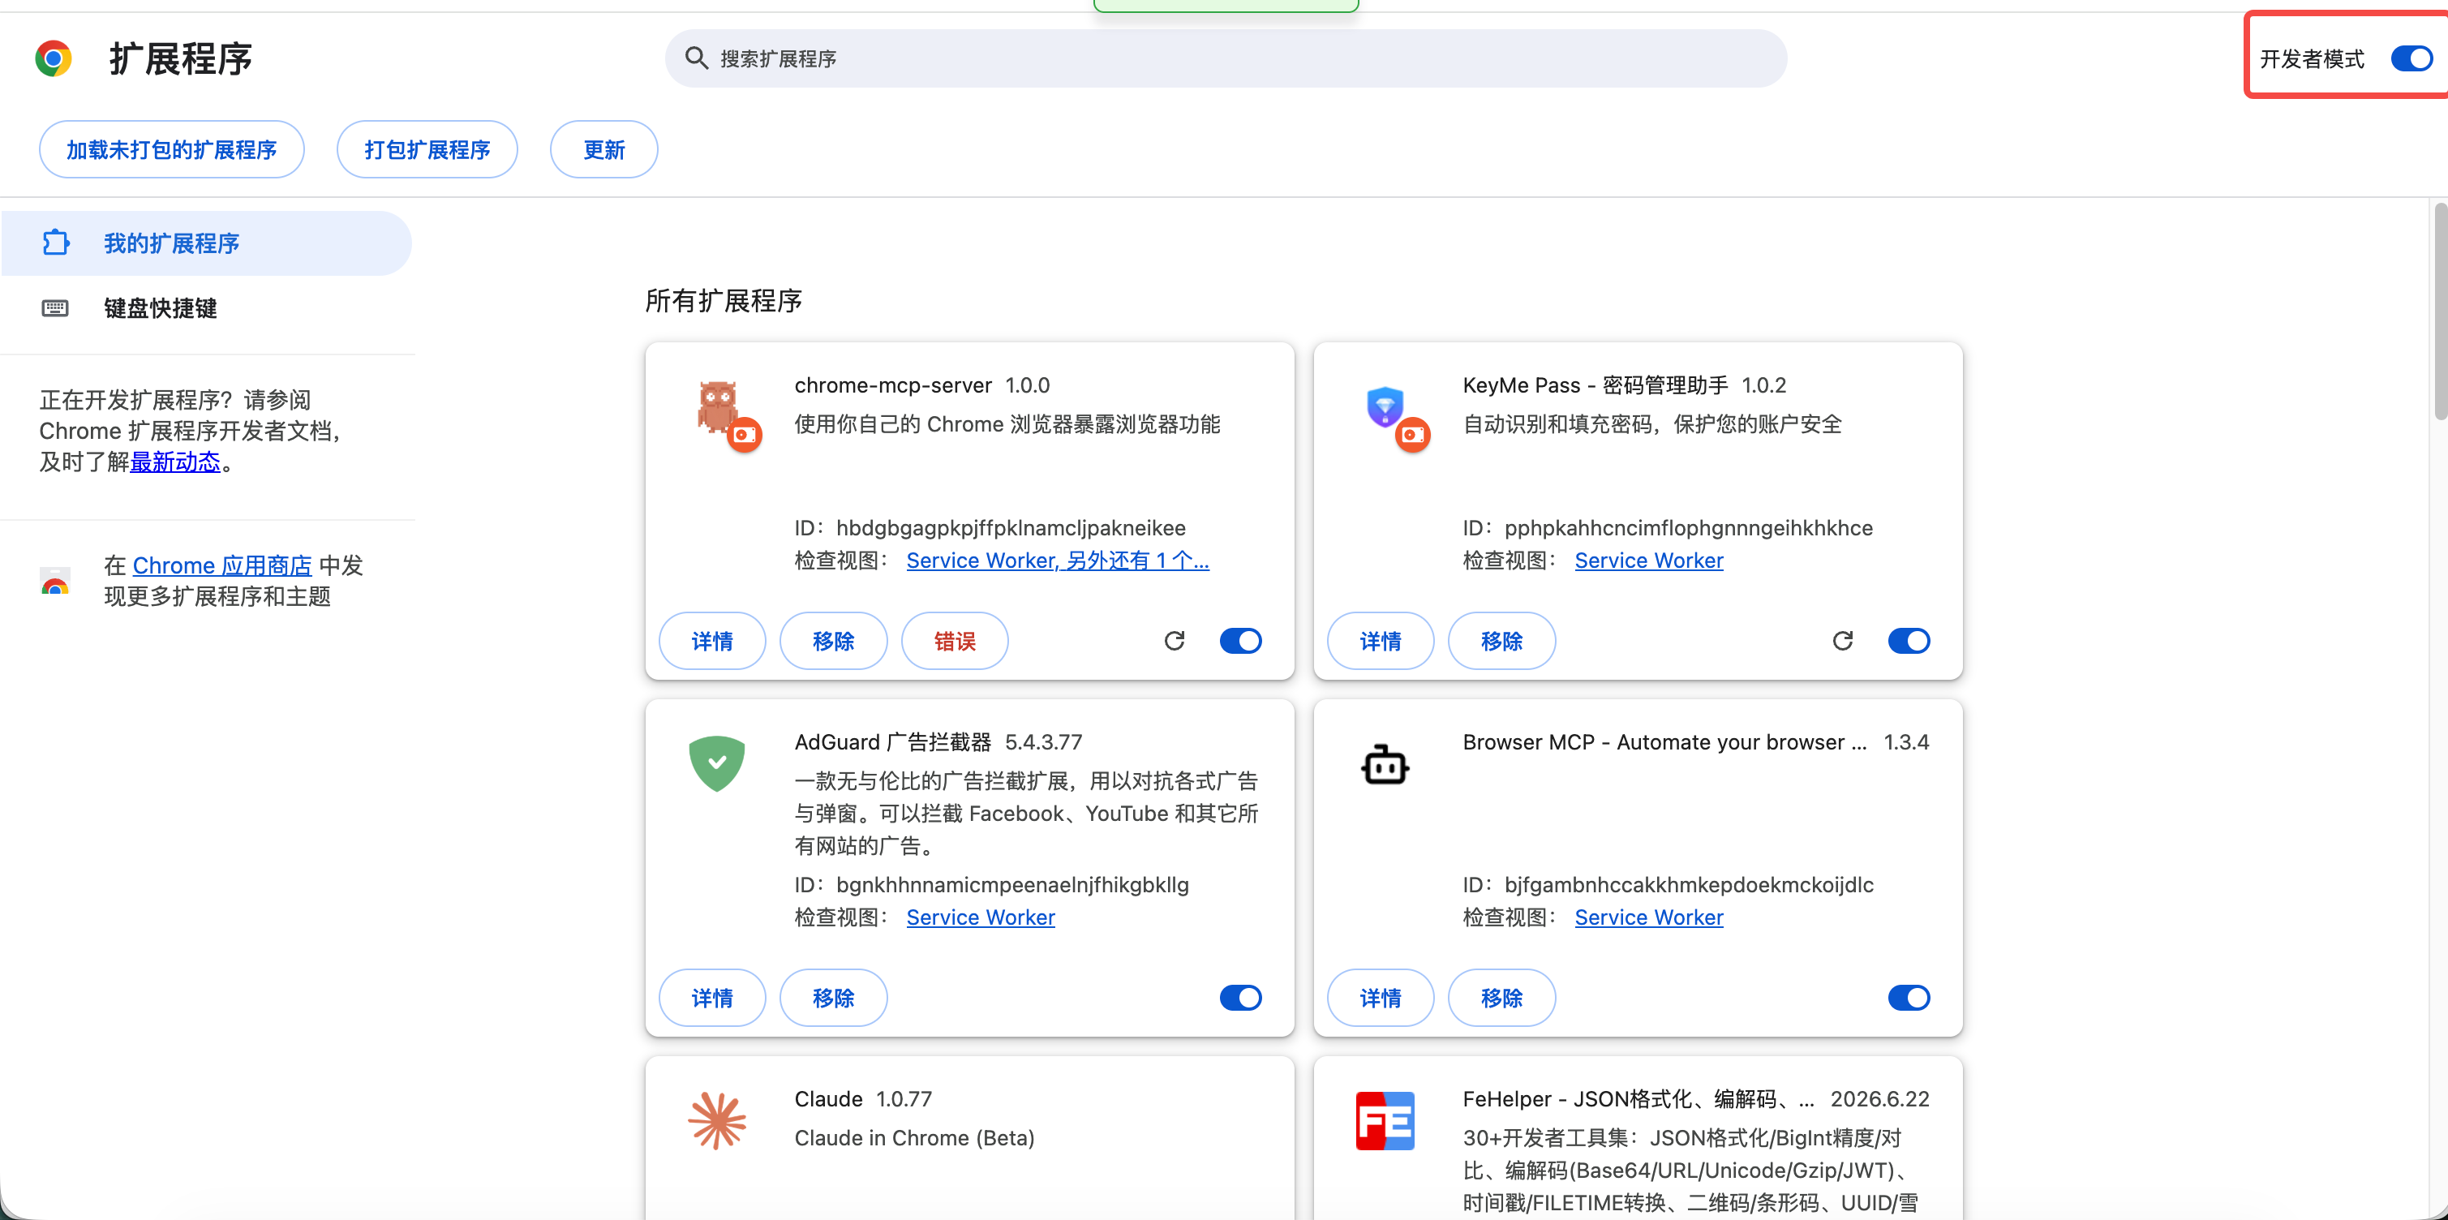Click 打包扩展程序 button
2448x1220 pixels.
[427, 149]
